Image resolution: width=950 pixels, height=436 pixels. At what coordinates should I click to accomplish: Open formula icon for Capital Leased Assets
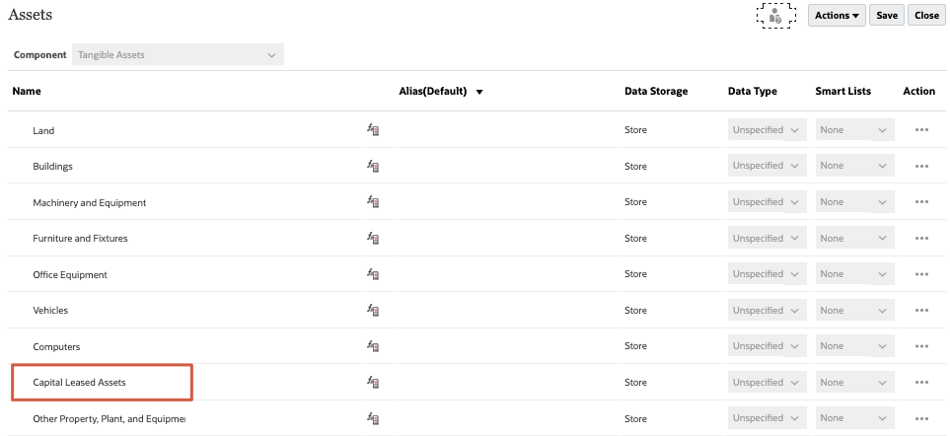[373, 382]
